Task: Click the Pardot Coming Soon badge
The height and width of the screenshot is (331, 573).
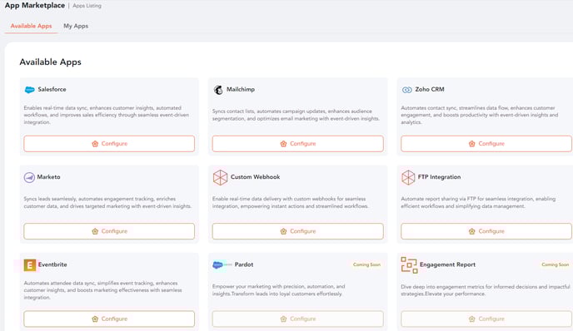Action: point(366,264)
